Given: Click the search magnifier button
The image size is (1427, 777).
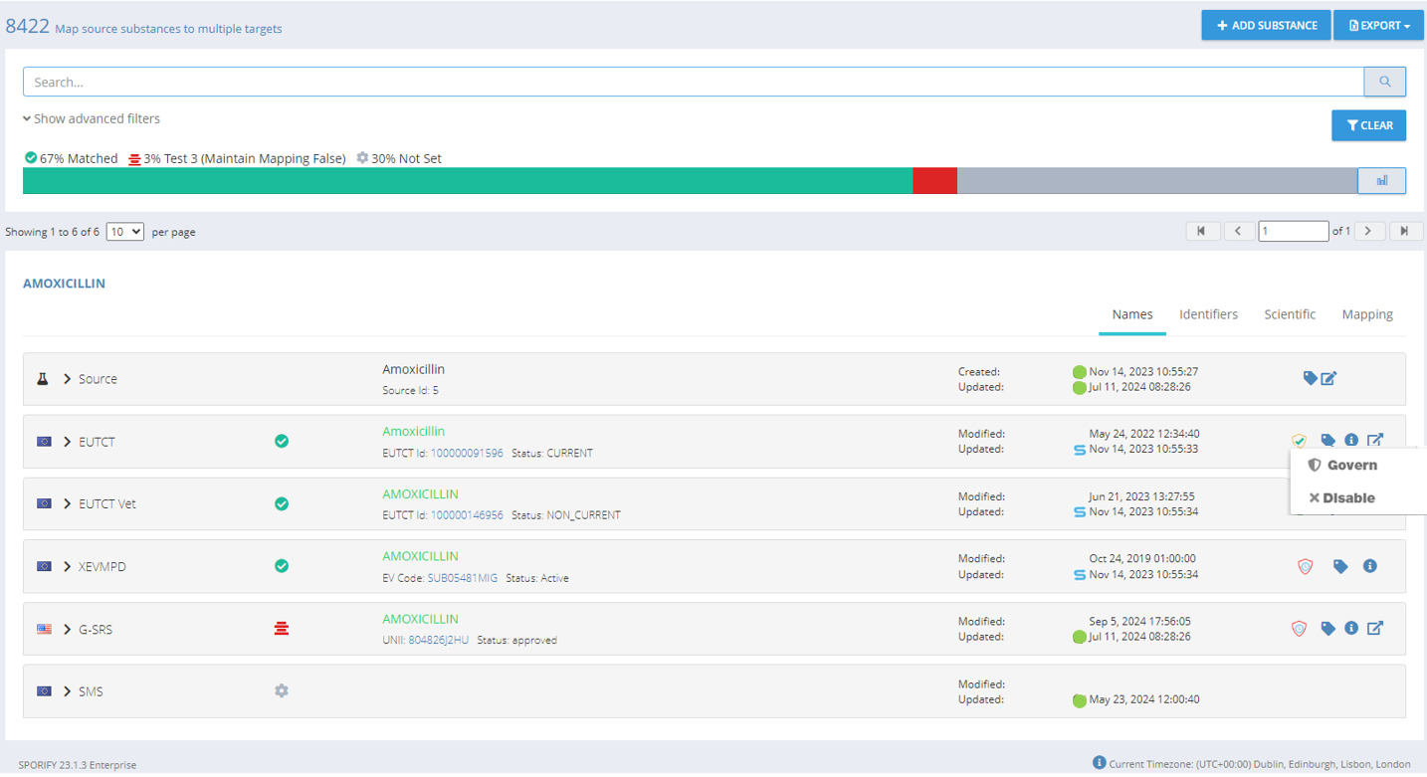Looking at the screenshot, I should (1384, 82).
